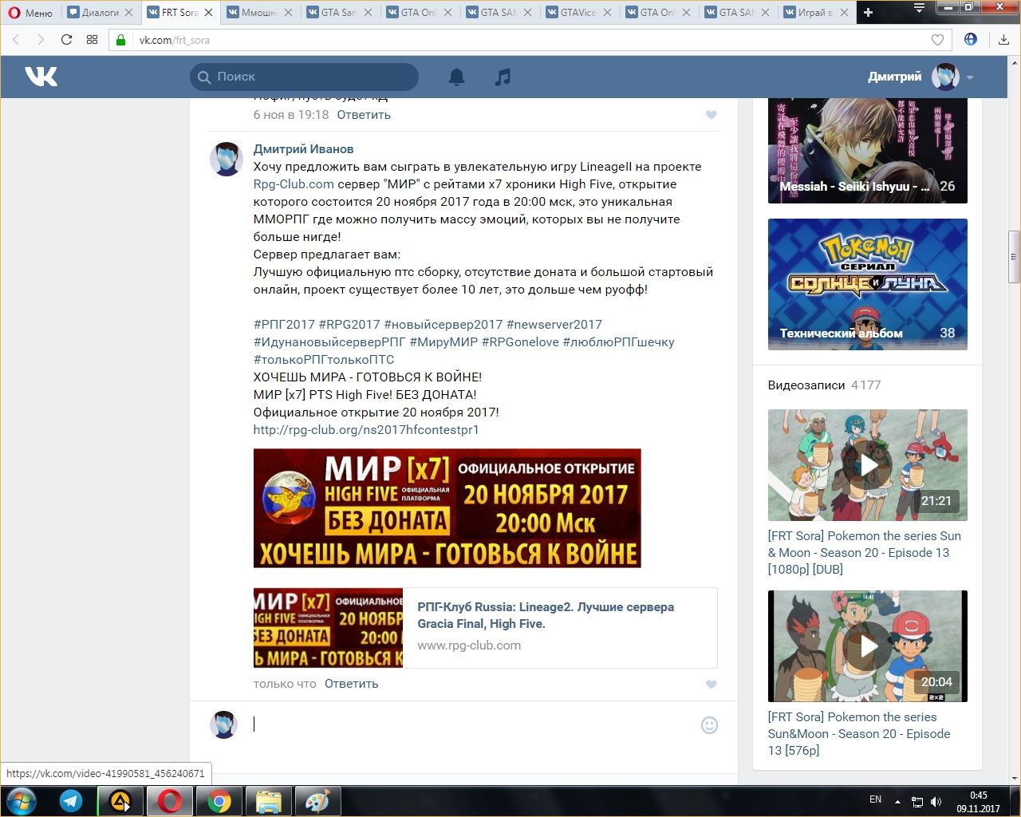This screenshot has width=1021, height=817.
Task: Close the active FRT Sora tab
Action: pyautogui.click(x=208, y=13)
